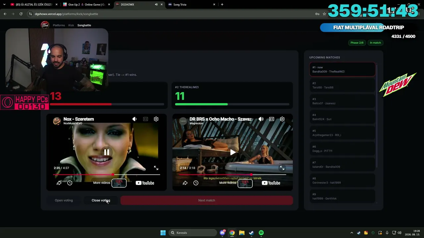
Task: Advance with the Next match button
Action: coord(207,200)
